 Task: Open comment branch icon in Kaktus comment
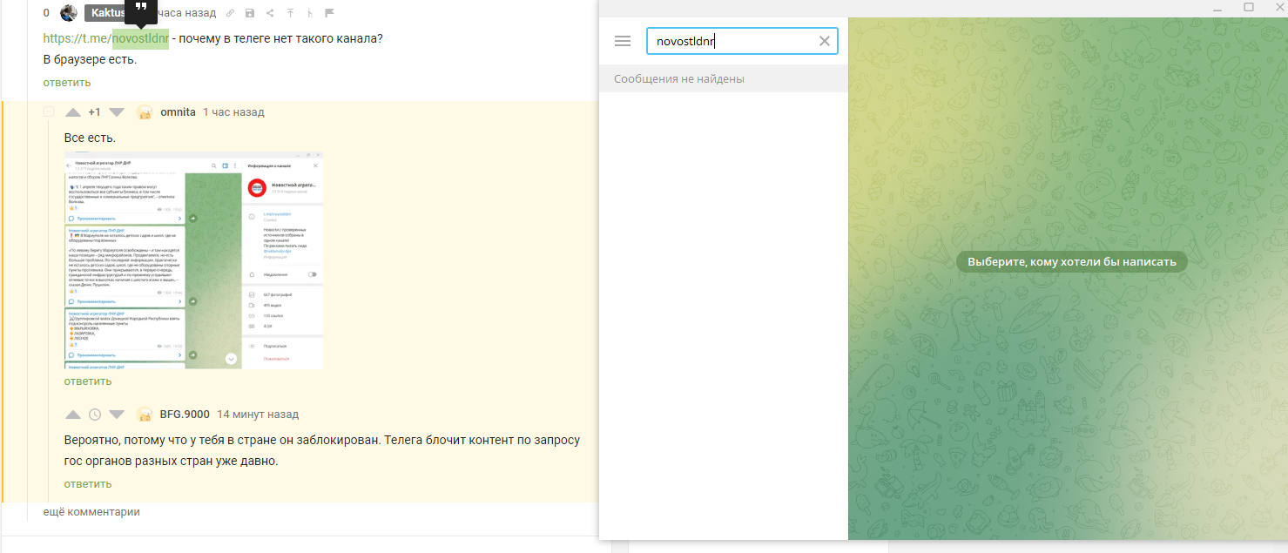(310, 13)
